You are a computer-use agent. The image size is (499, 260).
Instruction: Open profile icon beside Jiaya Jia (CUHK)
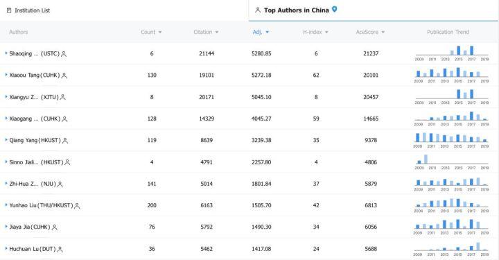coord(55,227)
